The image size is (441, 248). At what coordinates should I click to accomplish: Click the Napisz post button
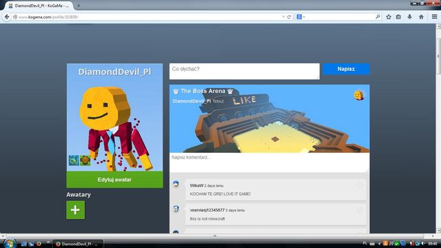click(346, 69)
